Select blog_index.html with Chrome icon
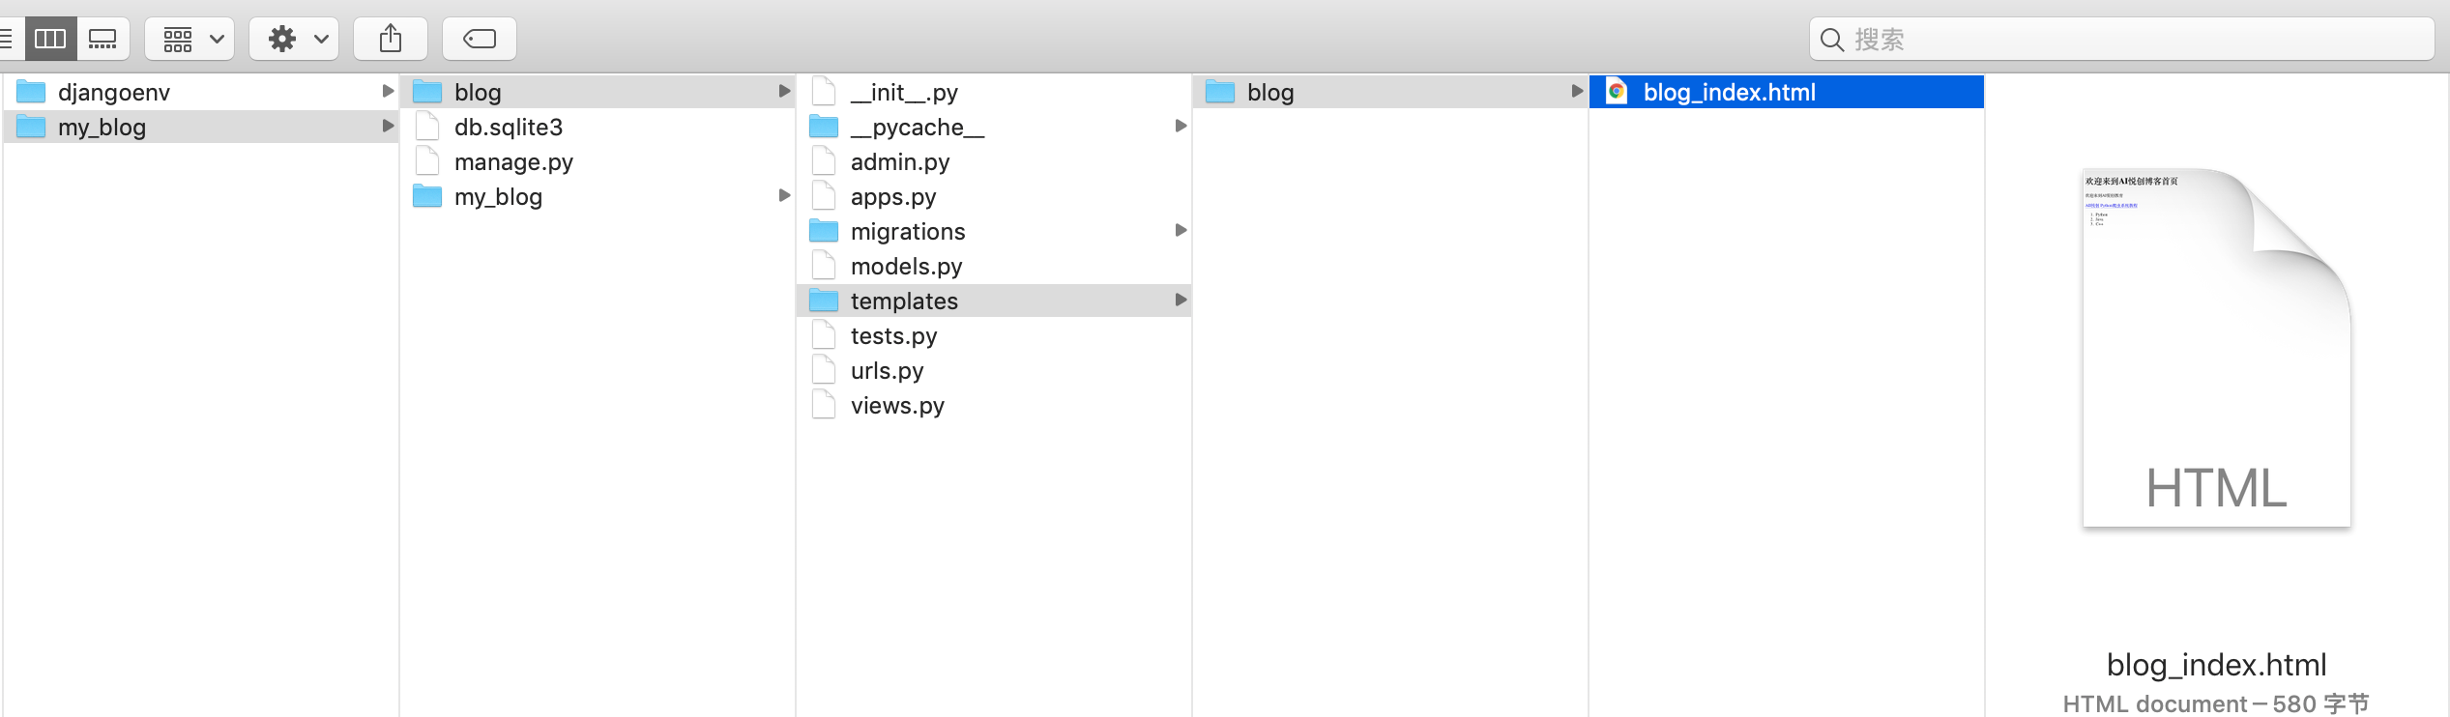This screenshot has height=717, width=2450. [x=1787, y=92]
